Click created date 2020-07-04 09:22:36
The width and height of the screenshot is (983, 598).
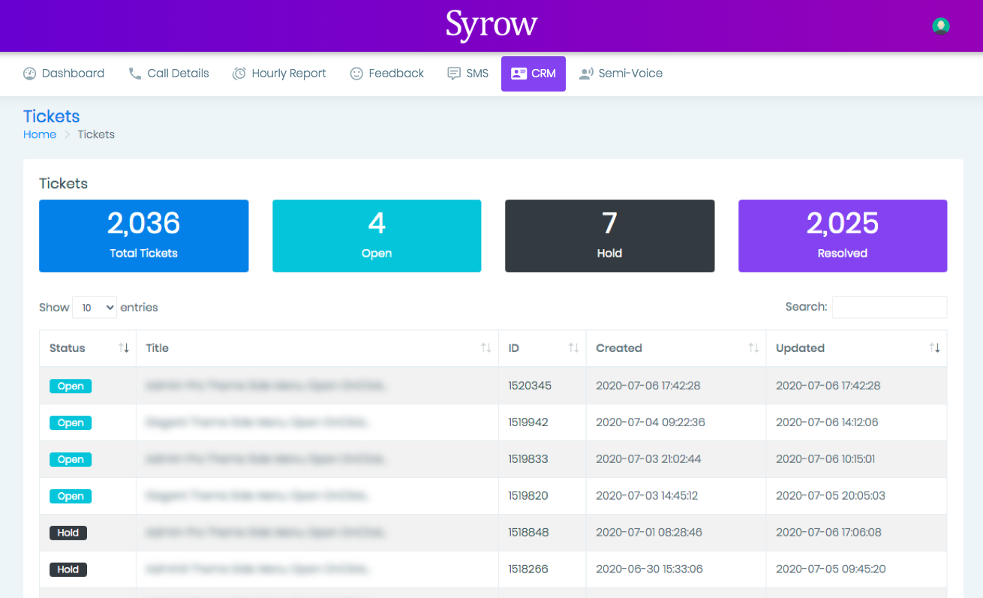651,422
